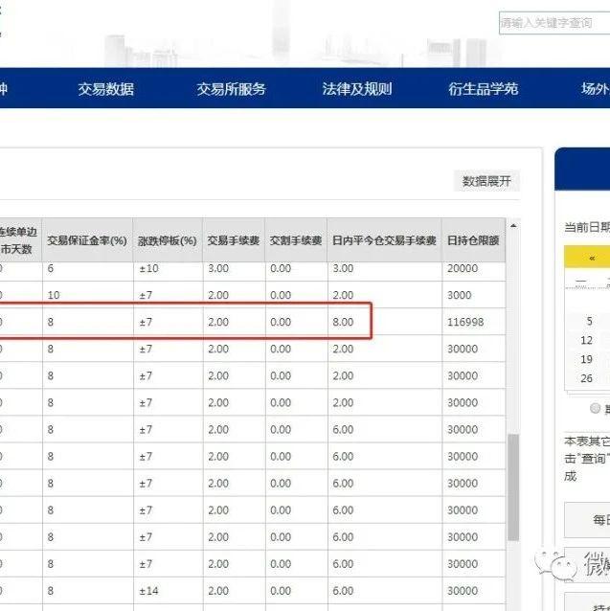Click the table scrollbar up arrow
The height and width of the screenshot is (611, 610).
513,226
